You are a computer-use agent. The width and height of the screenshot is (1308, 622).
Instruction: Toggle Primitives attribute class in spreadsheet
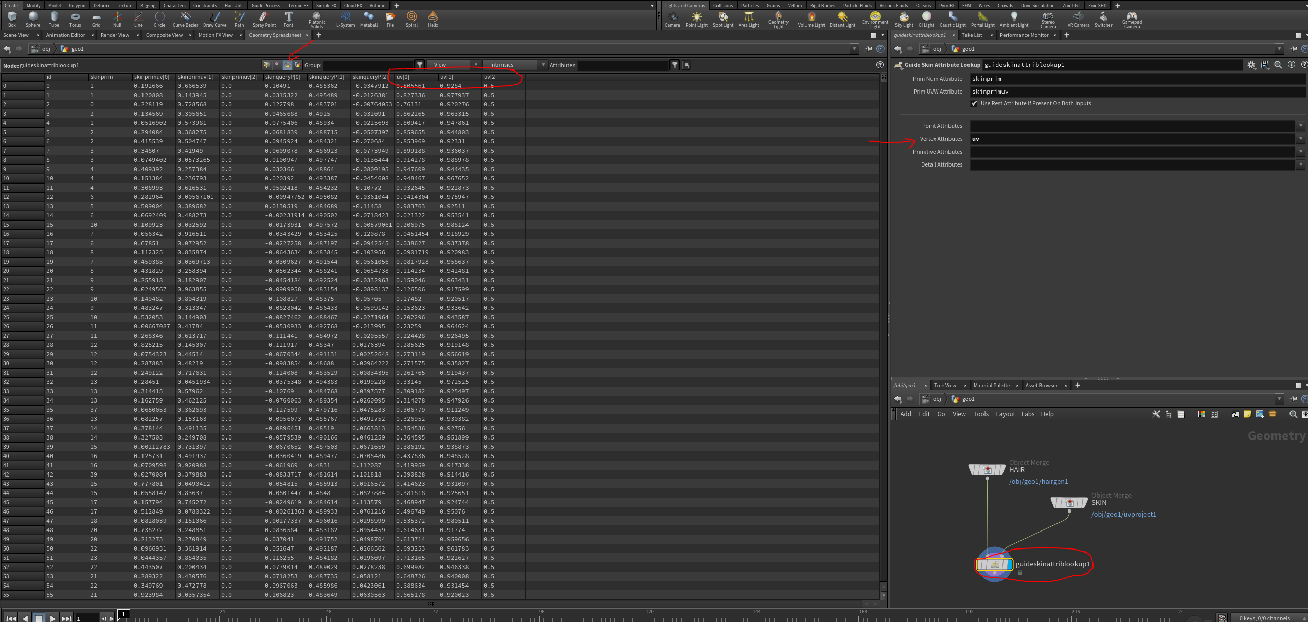pos(288,65)
